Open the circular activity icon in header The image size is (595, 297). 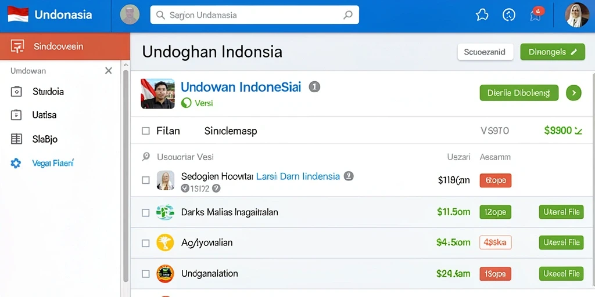coord(508,15)
